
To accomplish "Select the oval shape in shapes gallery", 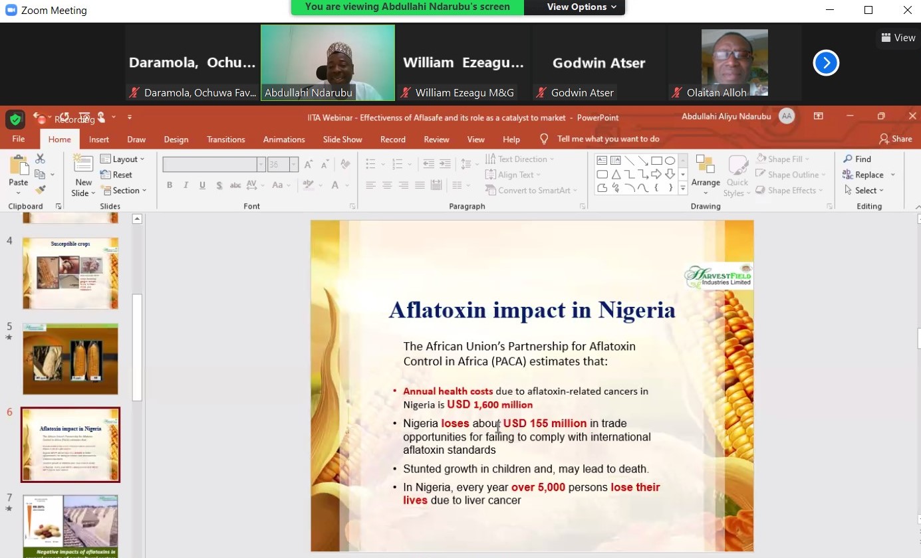I will (670, 161).
